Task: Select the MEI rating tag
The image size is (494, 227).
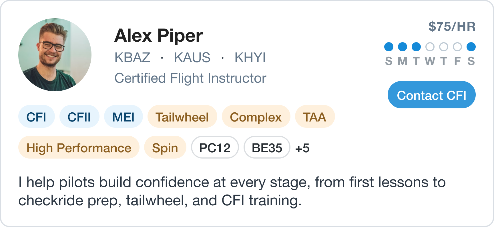Action: point(123,116)
